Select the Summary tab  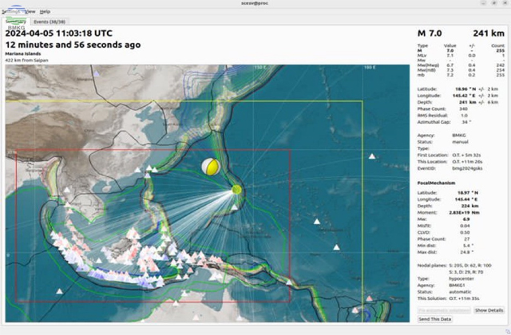(17, 22)
